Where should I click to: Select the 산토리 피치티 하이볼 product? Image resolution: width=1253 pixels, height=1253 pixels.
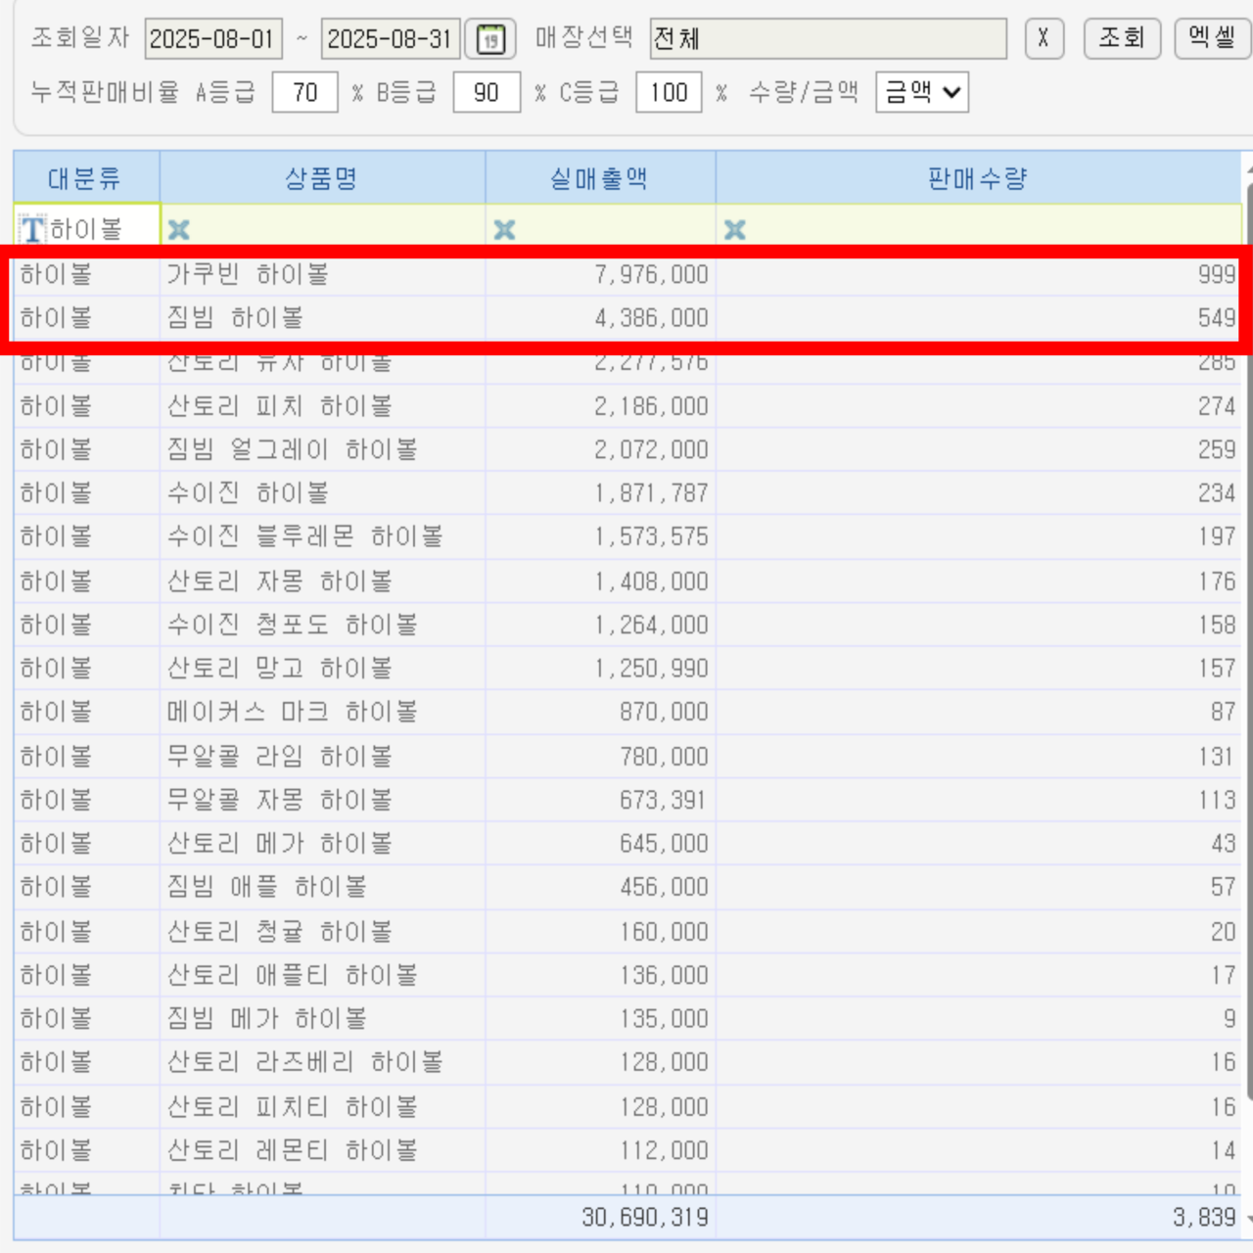[x=292, y=1107]
